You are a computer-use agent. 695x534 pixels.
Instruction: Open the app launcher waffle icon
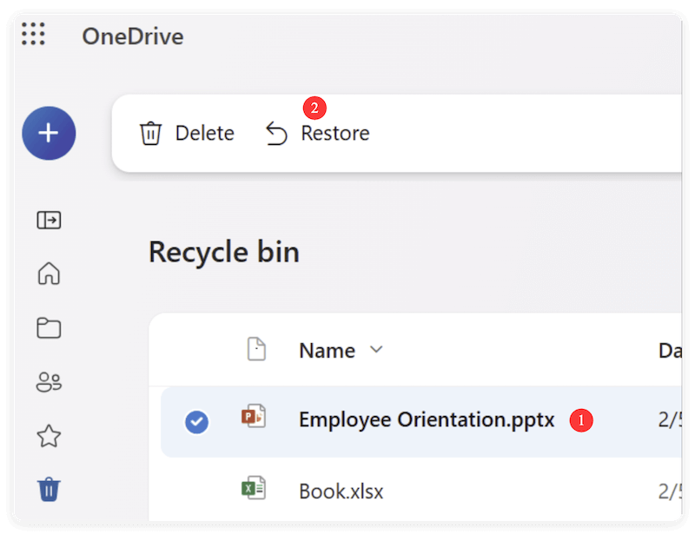pos(33,34)
